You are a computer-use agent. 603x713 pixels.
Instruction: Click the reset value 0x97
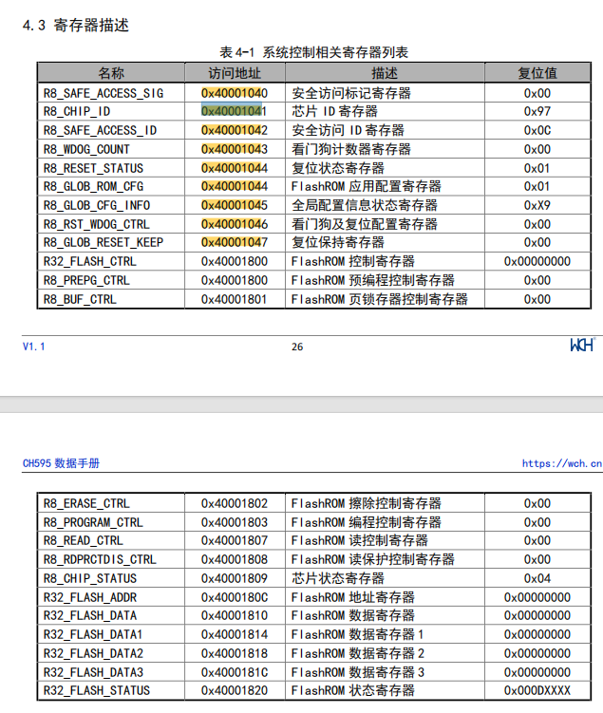coord(537,111)
